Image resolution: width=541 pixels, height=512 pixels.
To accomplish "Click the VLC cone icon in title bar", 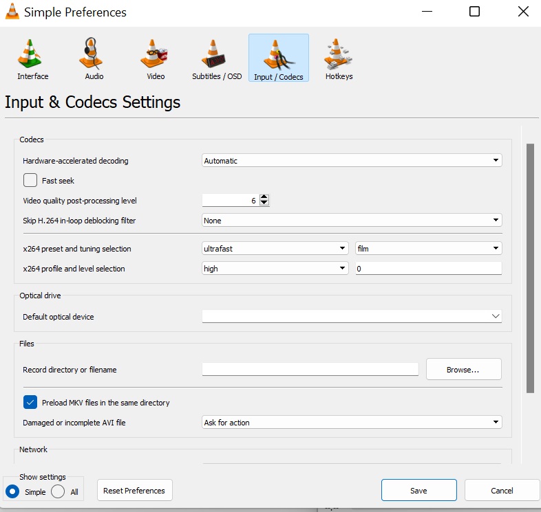I will [12, 12].
